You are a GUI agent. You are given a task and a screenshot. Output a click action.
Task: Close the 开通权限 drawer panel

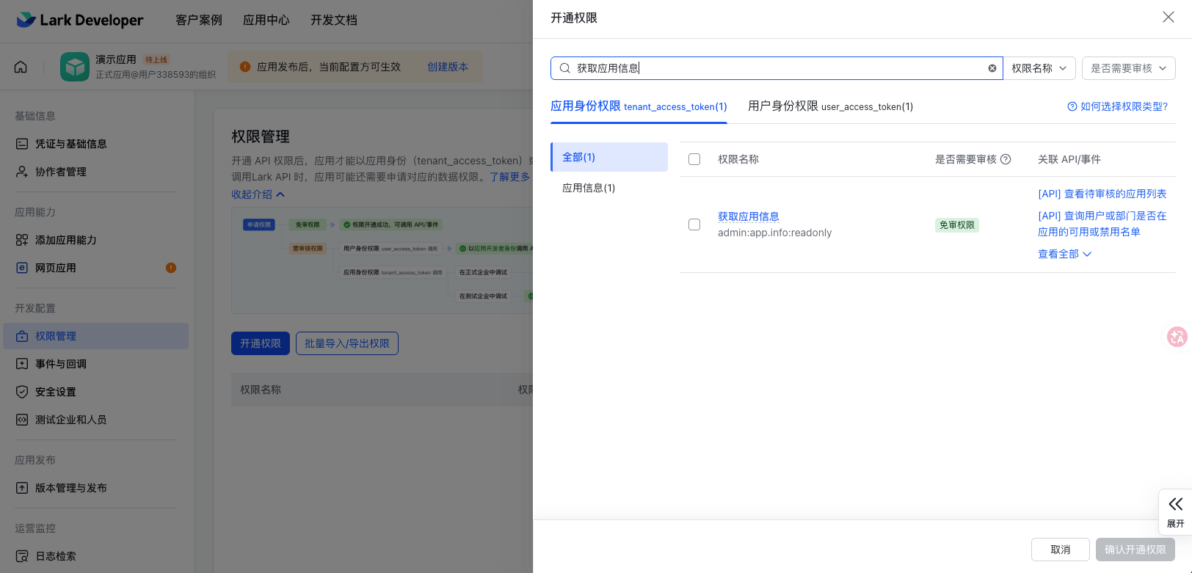(x=1168, y=17)
